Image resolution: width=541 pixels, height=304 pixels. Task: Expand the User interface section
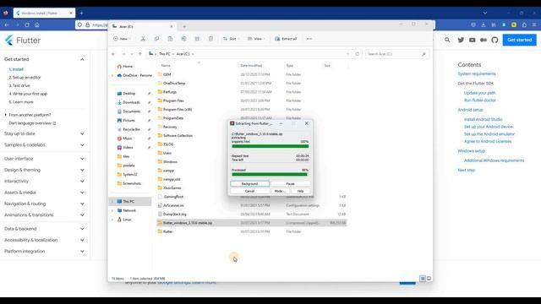82,159
